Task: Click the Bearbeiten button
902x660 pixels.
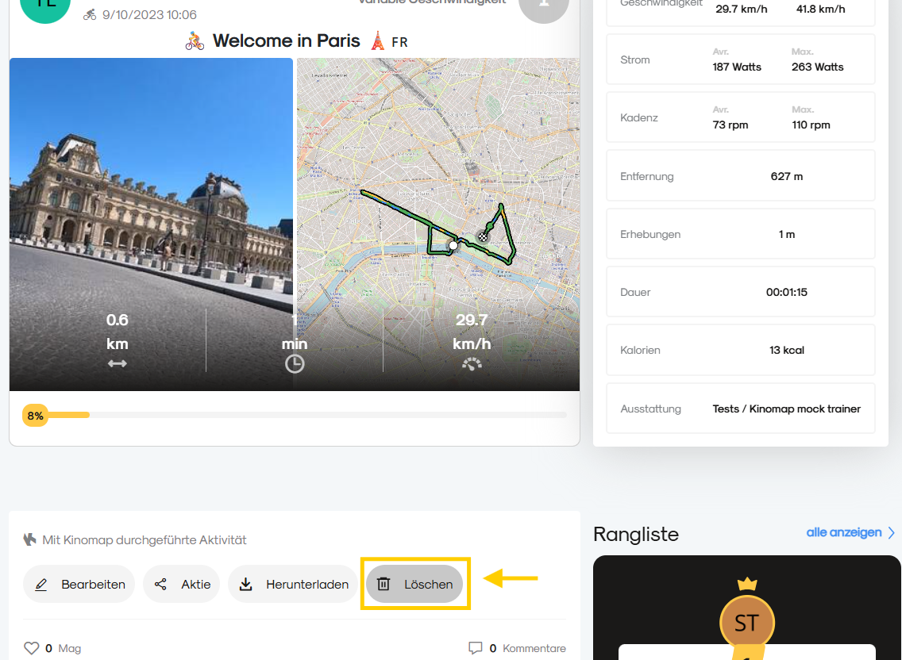Action: (79, 584)
